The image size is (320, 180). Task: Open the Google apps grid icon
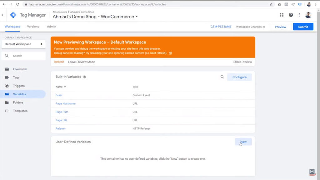[281, 15]
